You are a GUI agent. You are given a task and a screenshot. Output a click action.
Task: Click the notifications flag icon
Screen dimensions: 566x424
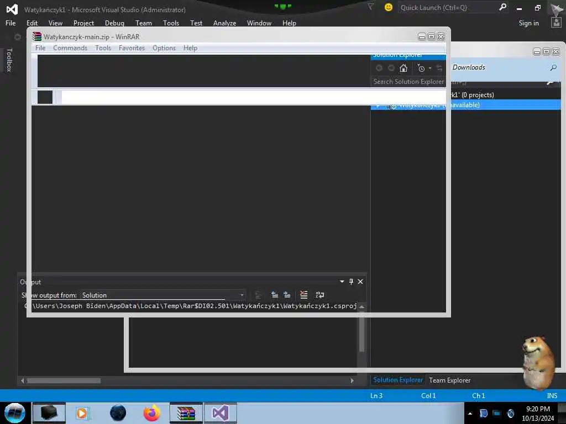(370, 7)
